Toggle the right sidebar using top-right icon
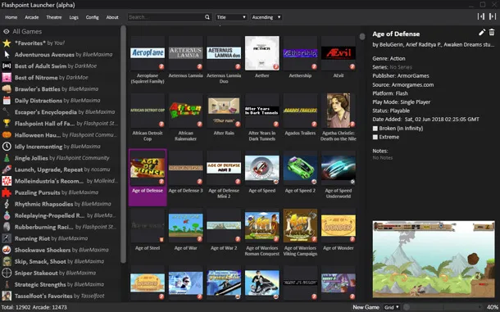The height and width of the screenshot is (312, 500). pos(493,16)
